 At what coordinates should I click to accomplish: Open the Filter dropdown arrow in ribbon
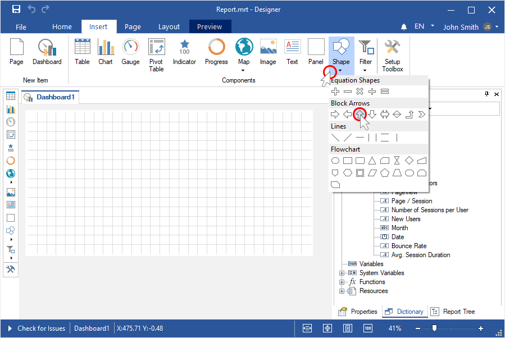click(x=365, y=71)
